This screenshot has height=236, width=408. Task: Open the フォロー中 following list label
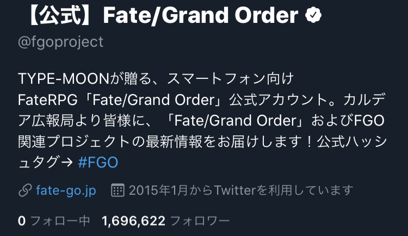click(x=60, y=221)
